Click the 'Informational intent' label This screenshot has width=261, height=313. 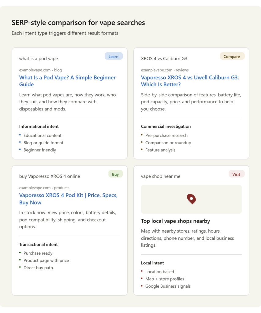(39, 126)
